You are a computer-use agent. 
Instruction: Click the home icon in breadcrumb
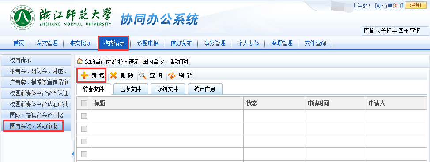79,61
